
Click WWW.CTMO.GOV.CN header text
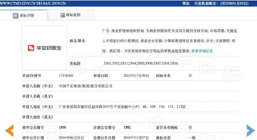[17, 3]
